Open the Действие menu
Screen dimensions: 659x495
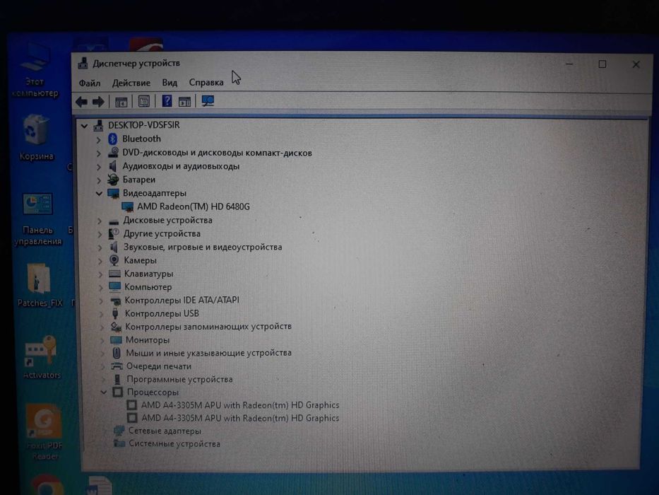131,83
